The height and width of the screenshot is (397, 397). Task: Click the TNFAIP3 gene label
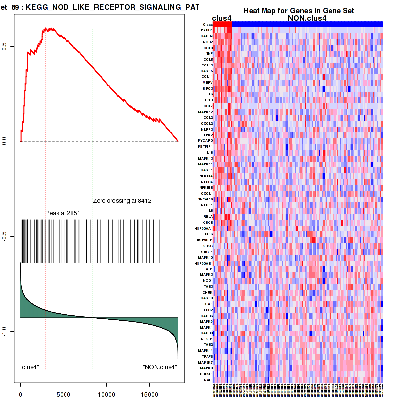coord(205,199)
